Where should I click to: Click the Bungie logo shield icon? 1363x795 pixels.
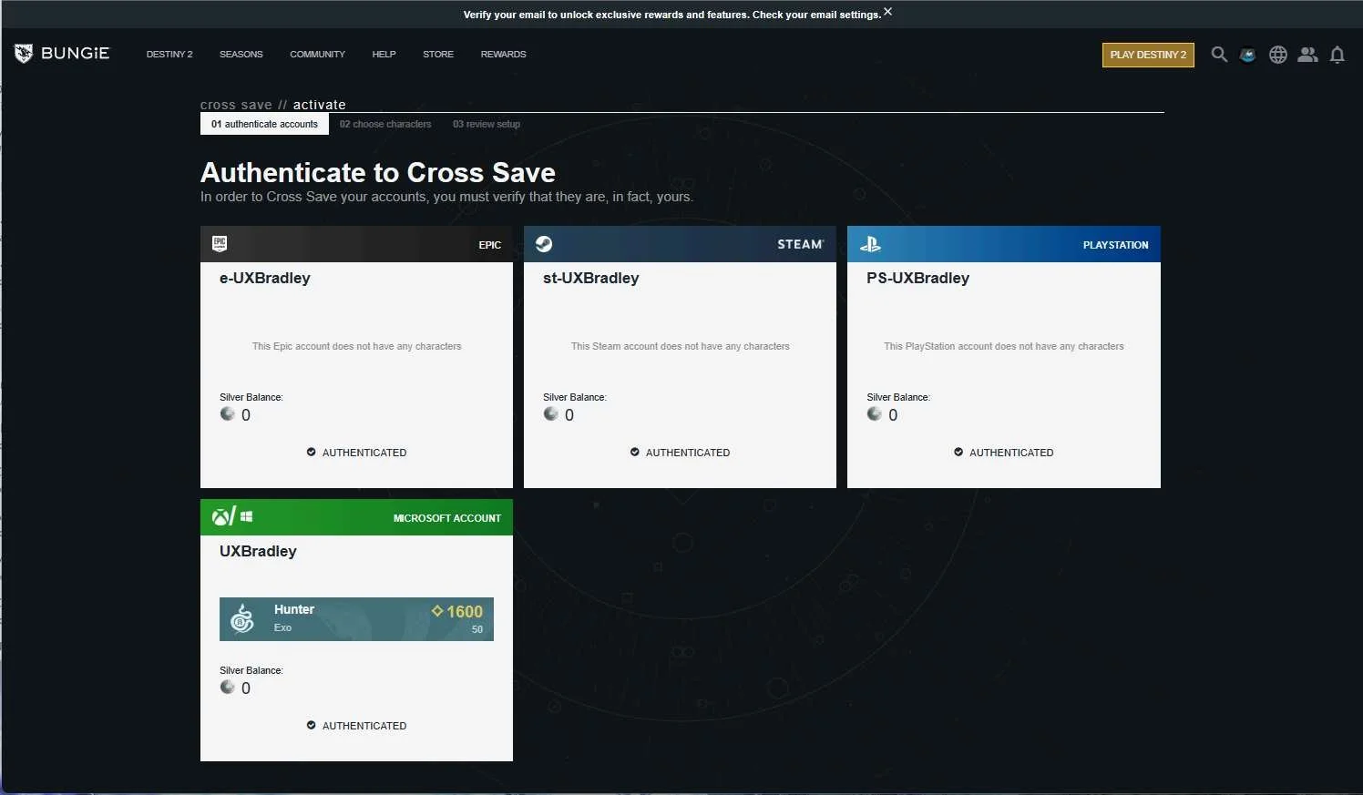click(24, 54)
